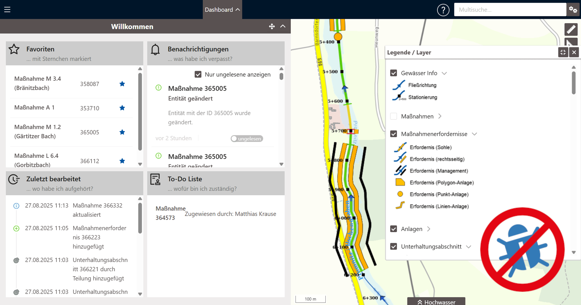This screenshot has width=581, height=305.
Task: Click the favorite ID 365005
Action: [x=89, y=132]
